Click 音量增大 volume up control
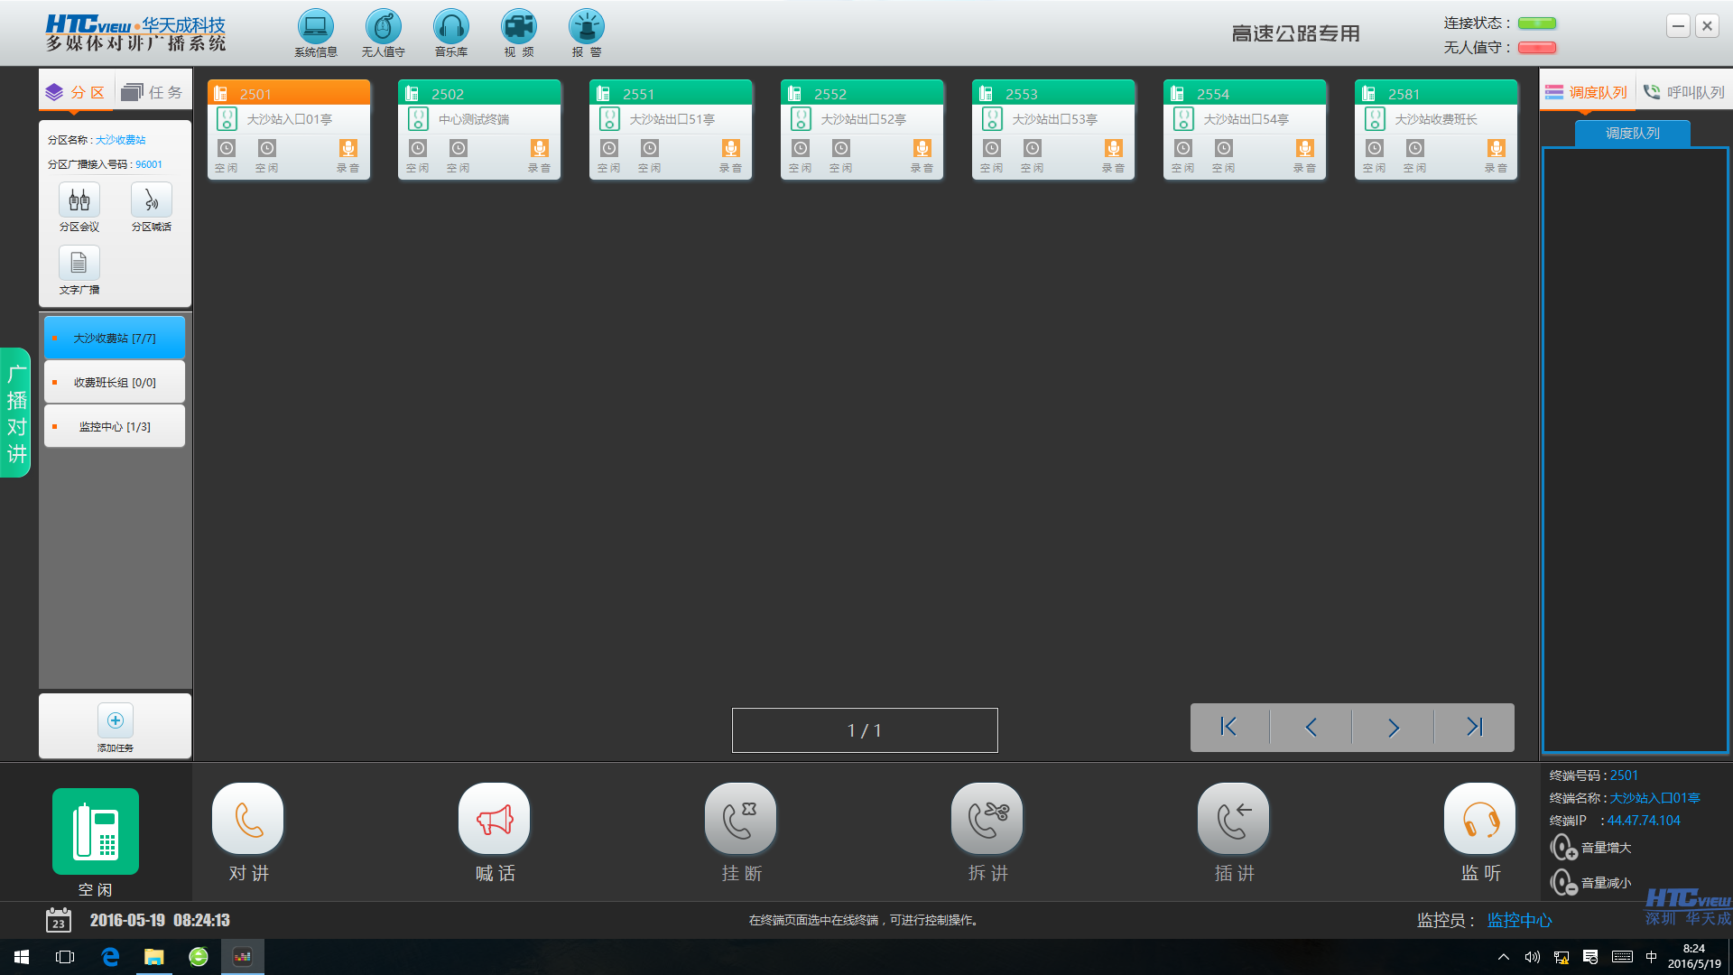 (x=1564, y=848)
